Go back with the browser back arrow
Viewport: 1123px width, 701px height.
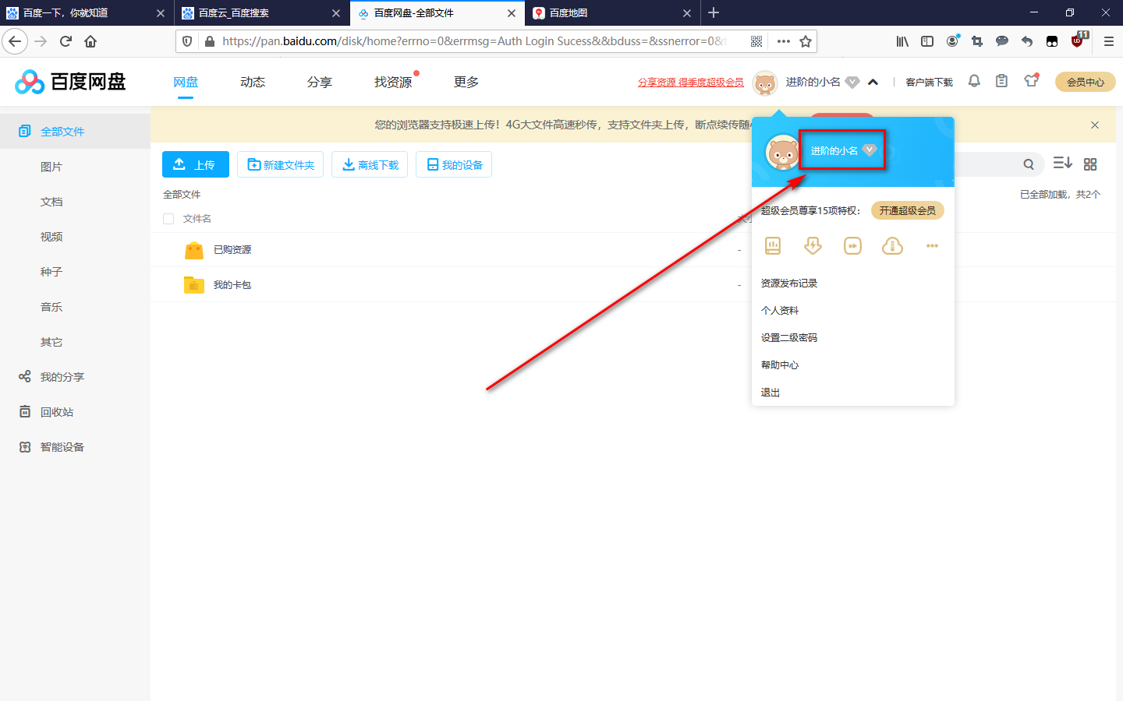[x=15, y=41]
